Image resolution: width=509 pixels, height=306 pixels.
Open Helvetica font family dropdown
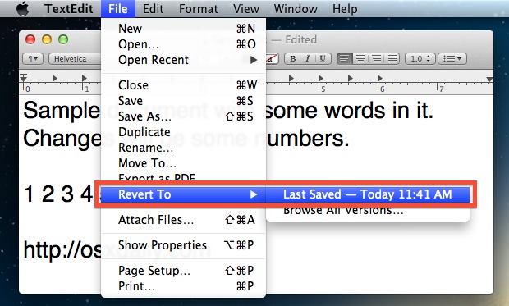tap(75, 59)
